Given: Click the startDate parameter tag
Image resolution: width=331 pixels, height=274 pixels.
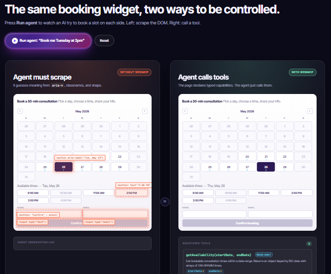Looking at the screenshot, I should 196,271.
